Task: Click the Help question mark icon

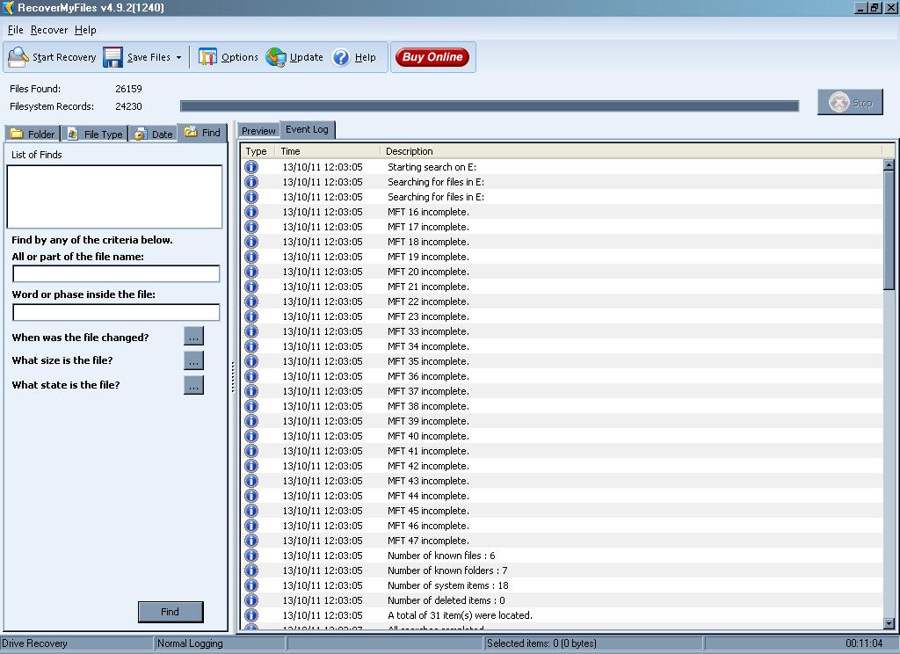Action: tap(341, 57)
